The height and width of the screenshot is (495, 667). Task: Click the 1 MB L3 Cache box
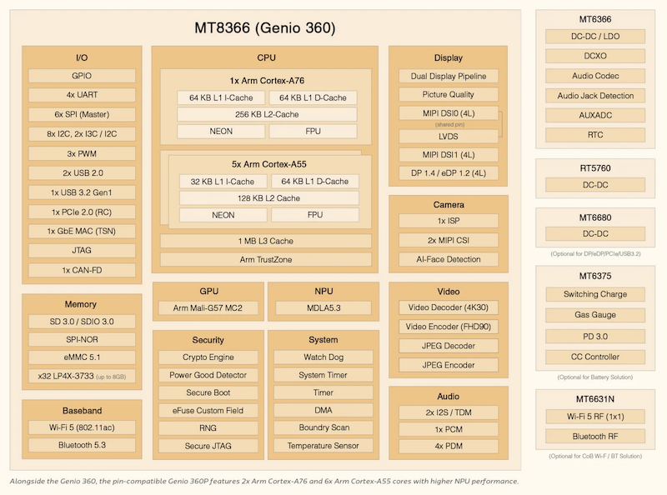pos(267,241)
